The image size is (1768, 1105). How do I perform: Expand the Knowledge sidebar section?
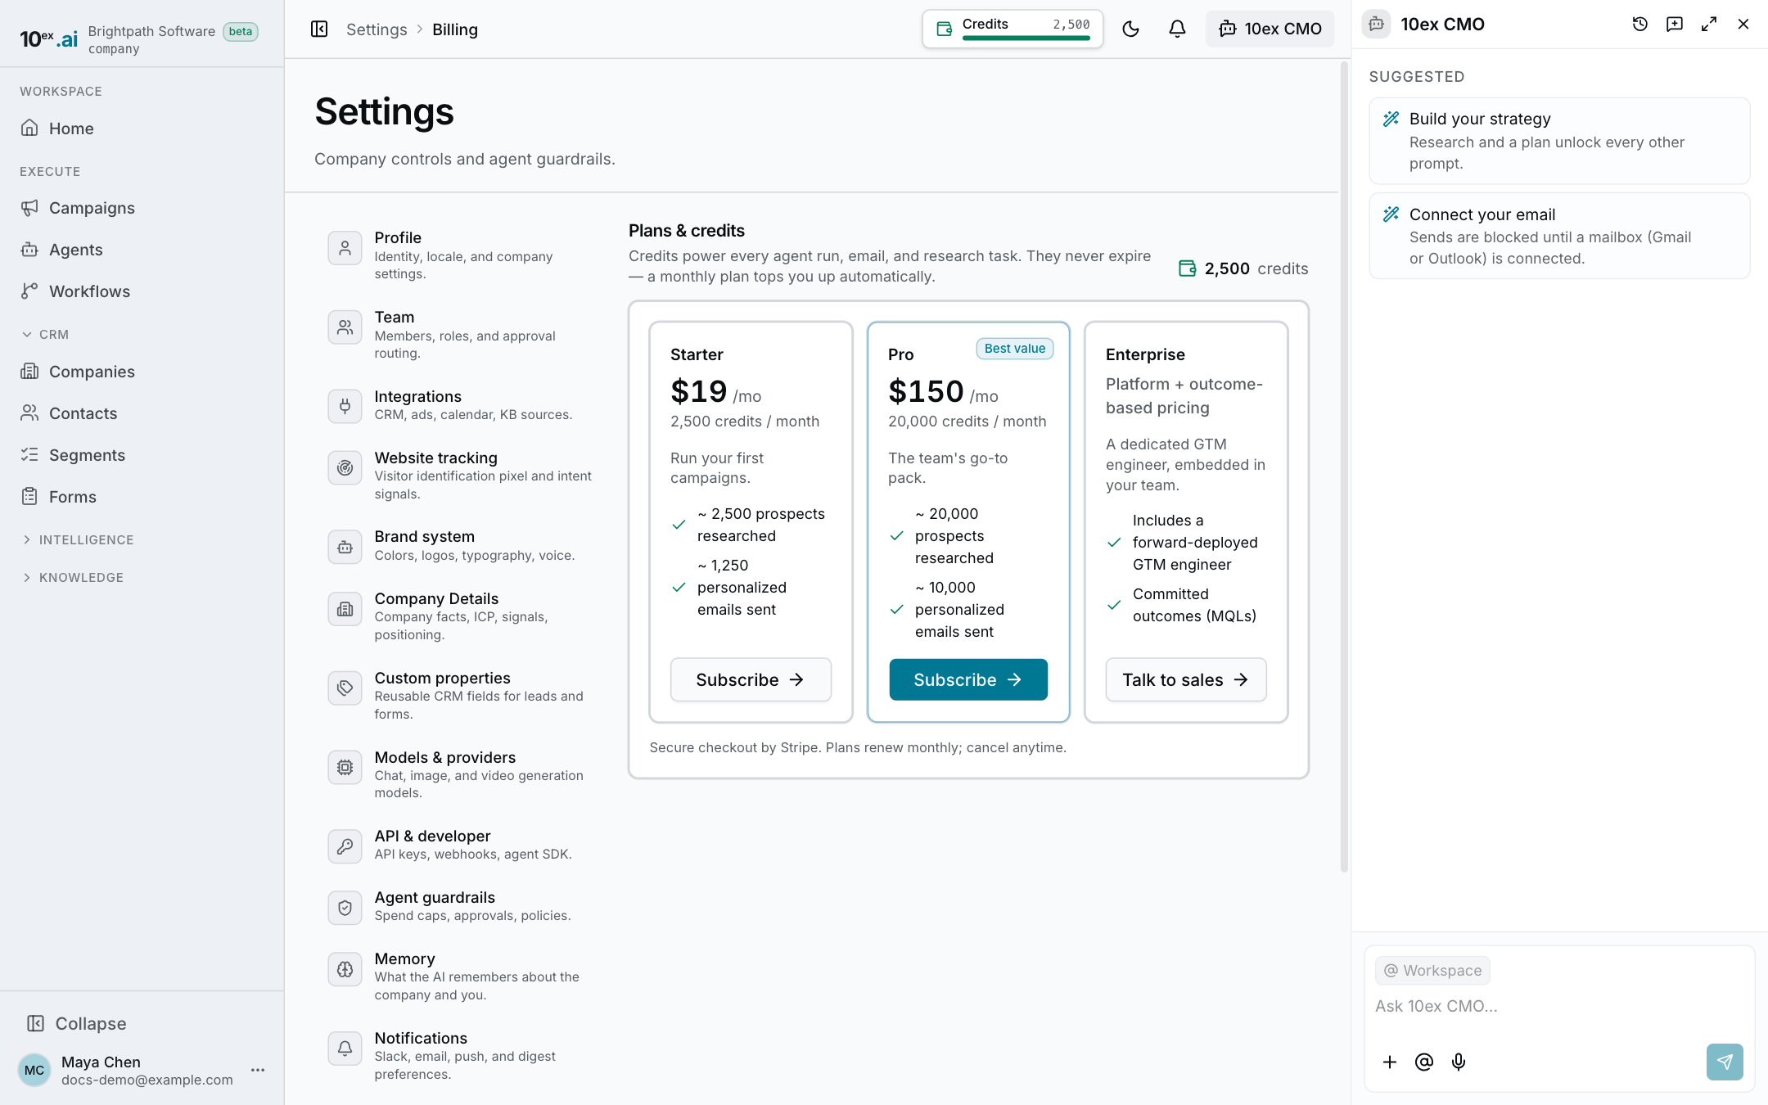coord(73,577)
